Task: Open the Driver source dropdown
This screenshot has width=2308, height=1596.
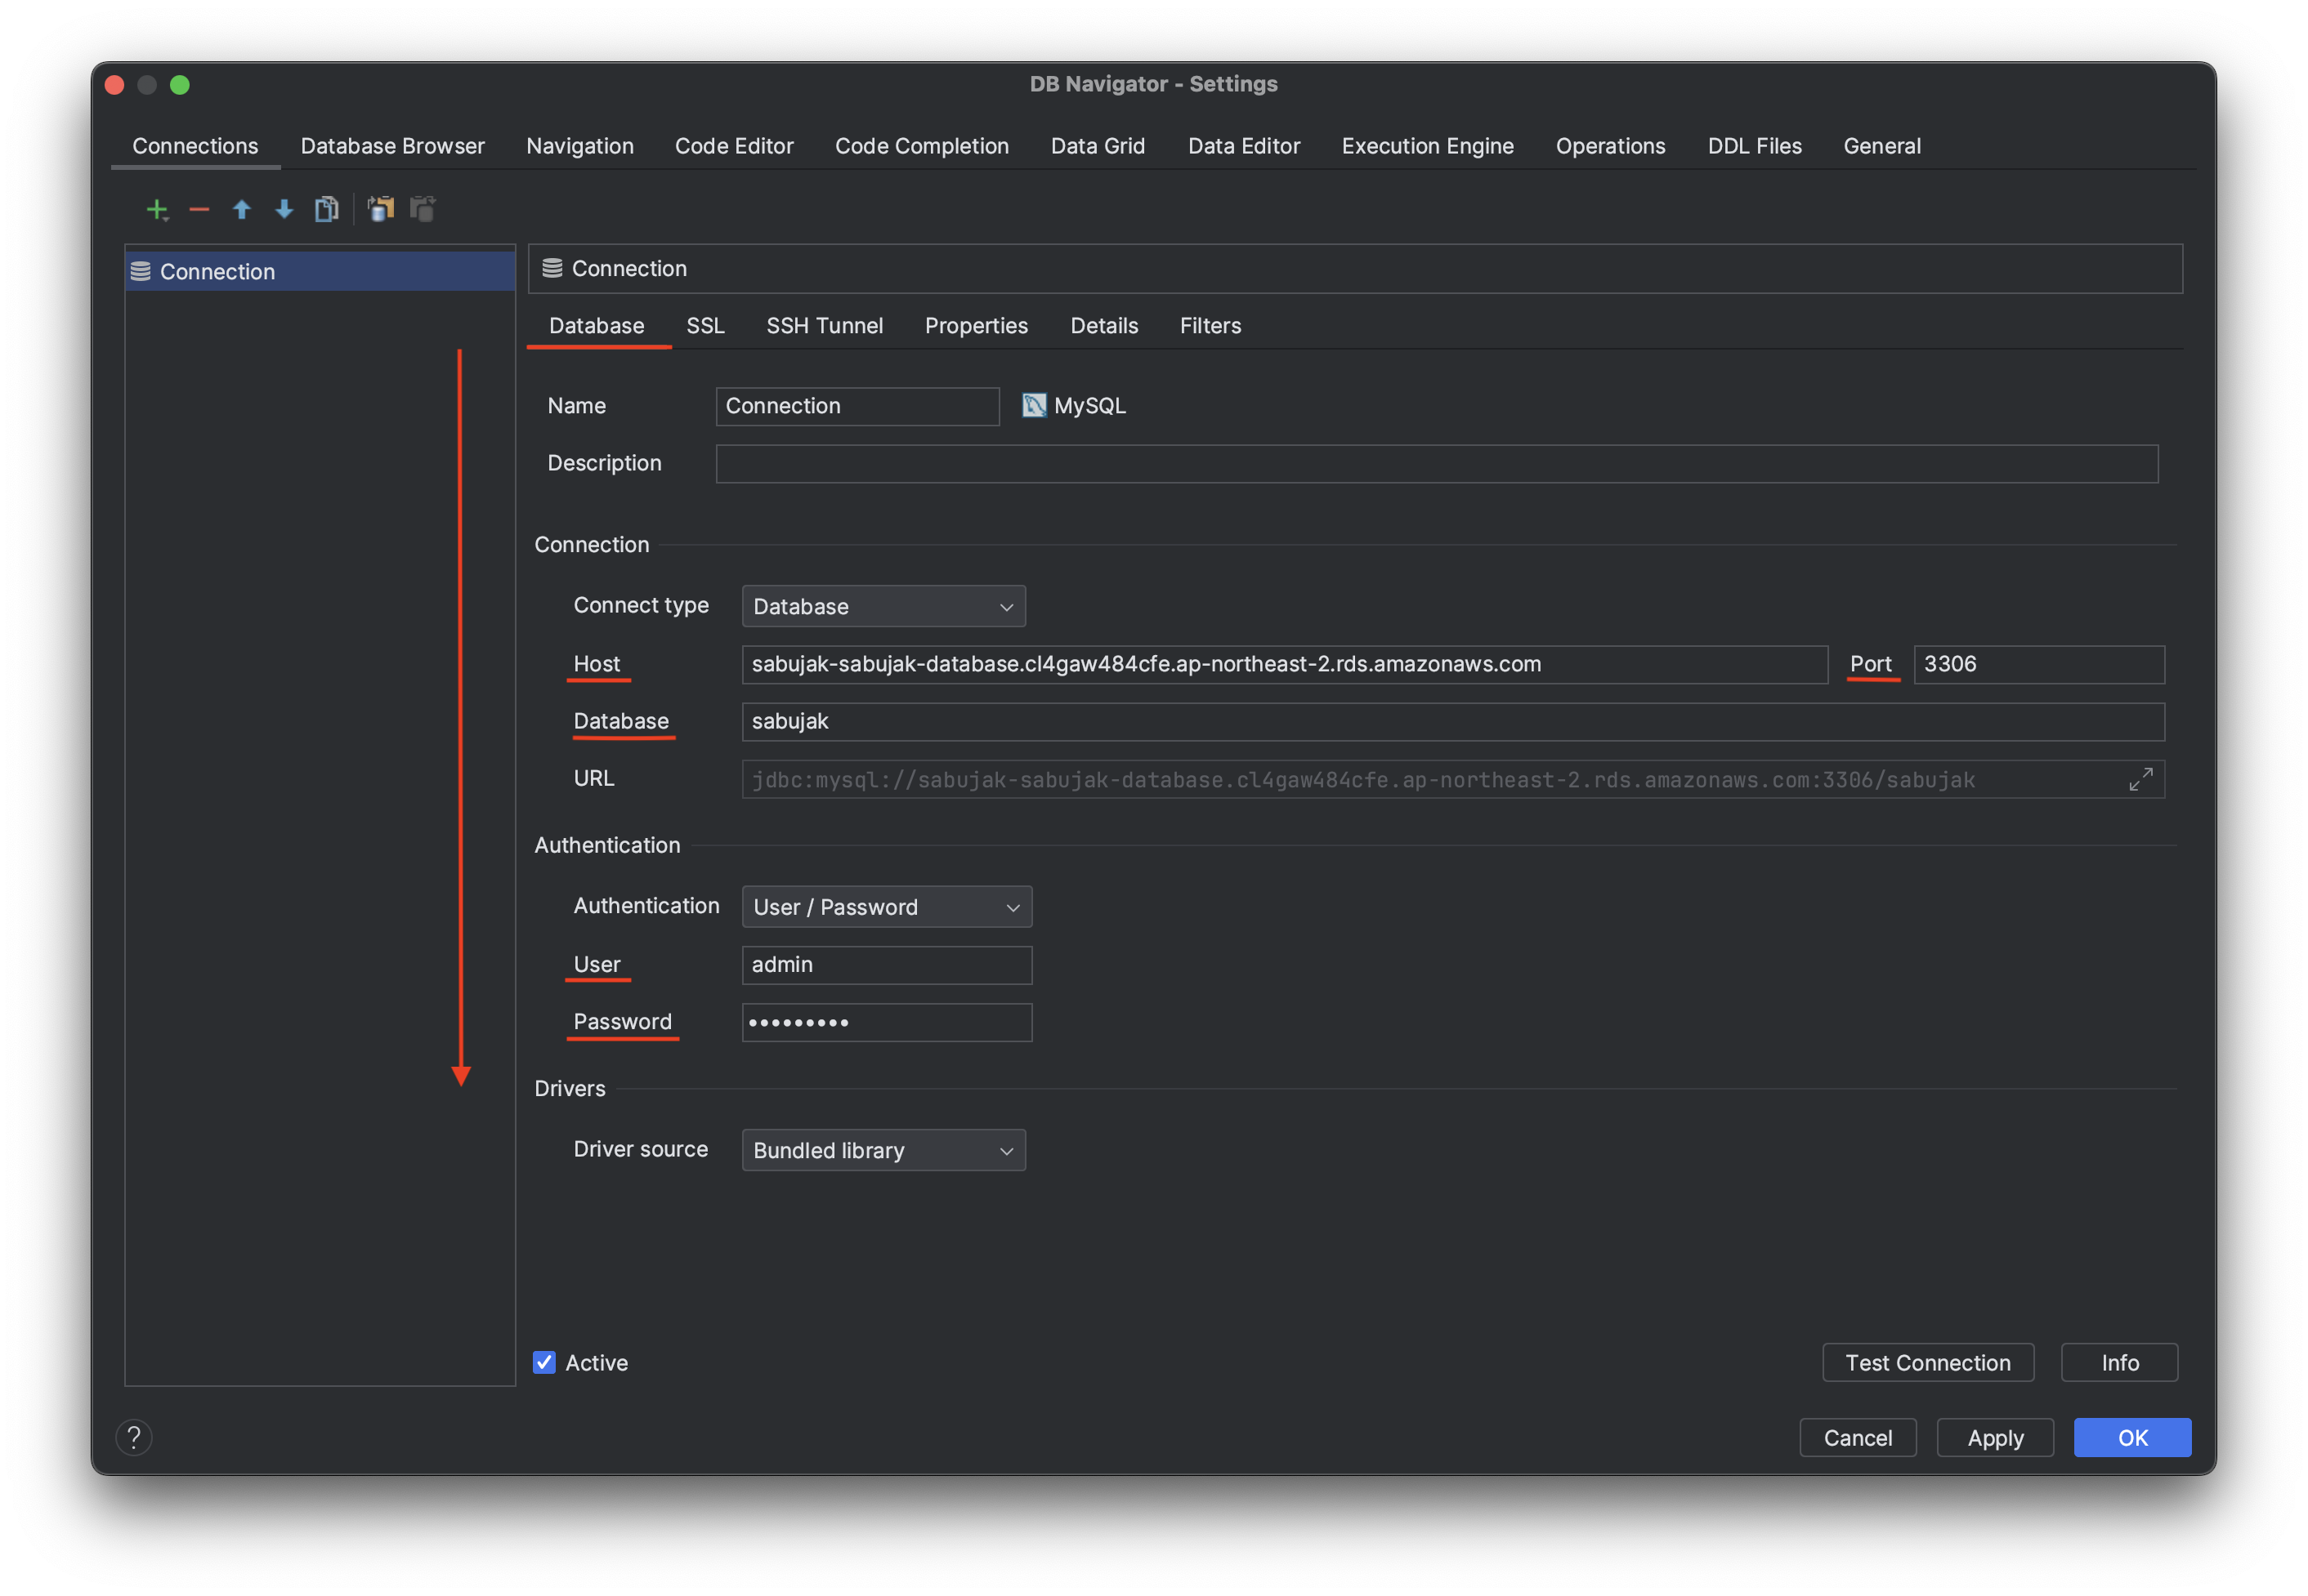Action: [883, 1150]
